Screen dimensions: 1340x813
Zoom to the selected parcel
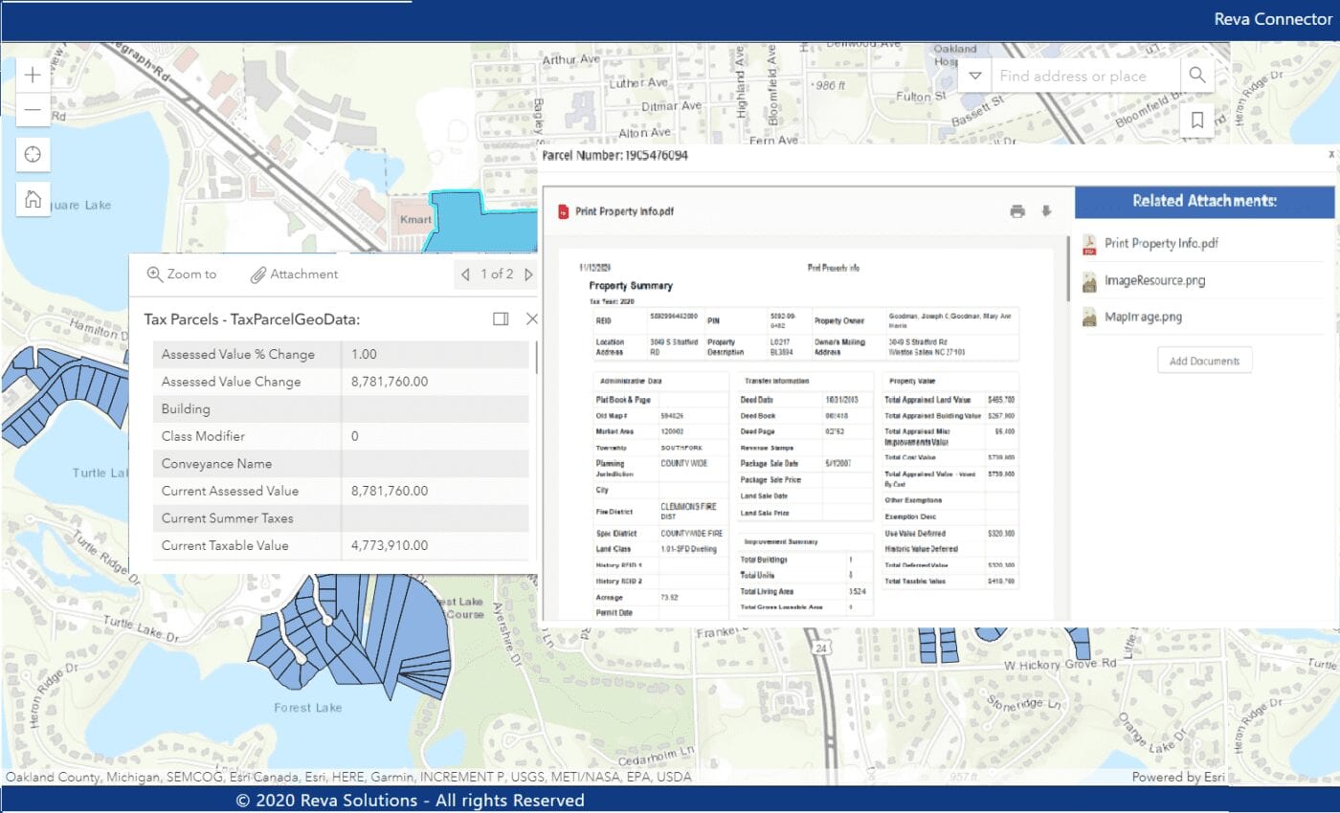point(182,275)
